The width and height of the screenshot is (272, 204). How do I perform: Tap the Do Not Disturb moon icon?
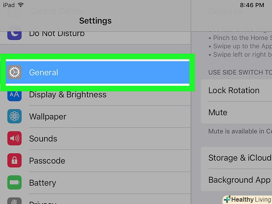coord(15,34)
